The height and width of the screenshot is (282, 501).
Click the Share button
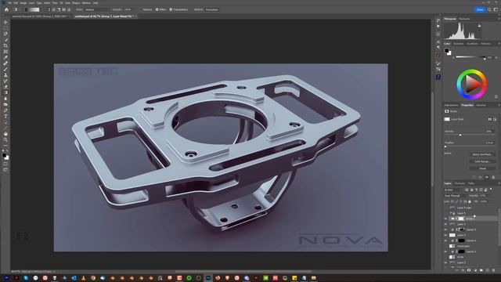(480, 9)
